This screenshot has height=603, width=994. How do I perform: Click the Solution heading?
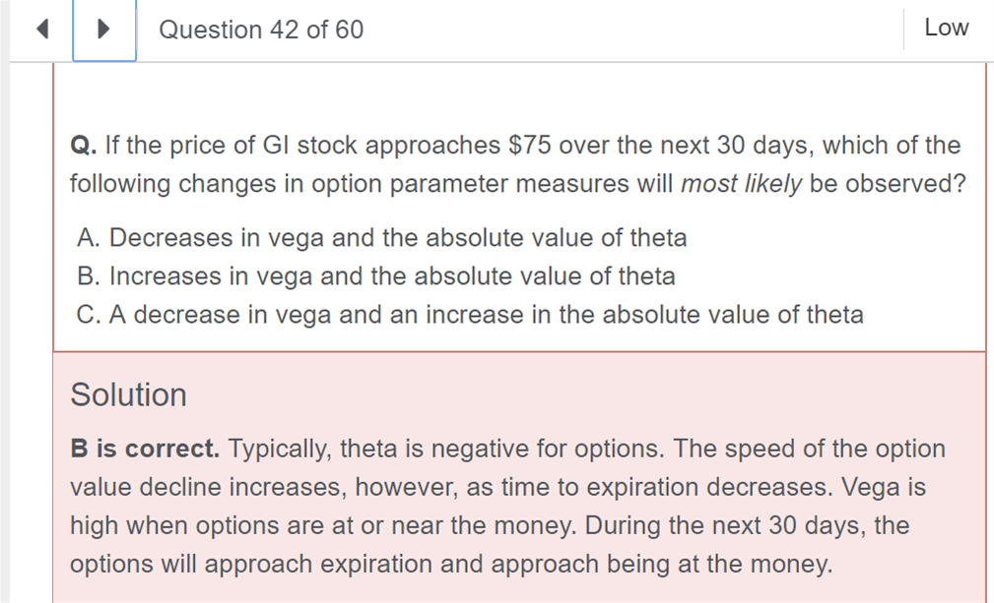[x=129, y=394]
